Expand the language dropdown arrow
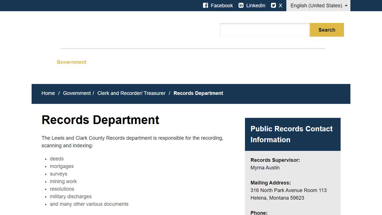Viewport: 382px width, 215px height. [x=346, y=5]
